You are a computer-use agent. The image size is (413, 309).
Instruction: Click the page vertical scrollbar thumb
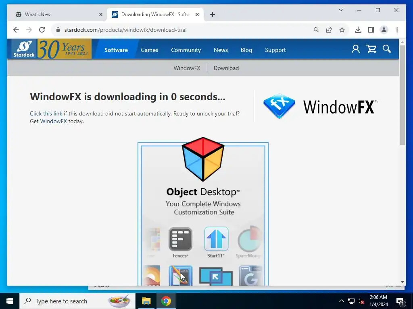[402, 95]
